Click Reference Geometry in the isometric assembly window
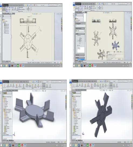This screenshot has width=133, height=147. [x=30, y=86]
